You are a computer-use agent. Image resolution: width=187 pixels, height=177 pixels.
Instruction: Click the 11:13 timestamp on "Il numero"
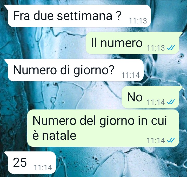156,48
